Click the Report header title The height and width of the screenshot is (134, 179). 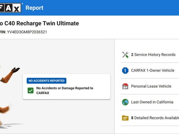[x=34, y=8]
